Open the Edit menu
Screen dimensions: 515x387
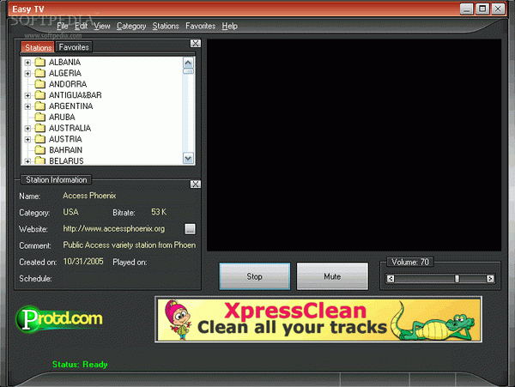click(81, 26)
